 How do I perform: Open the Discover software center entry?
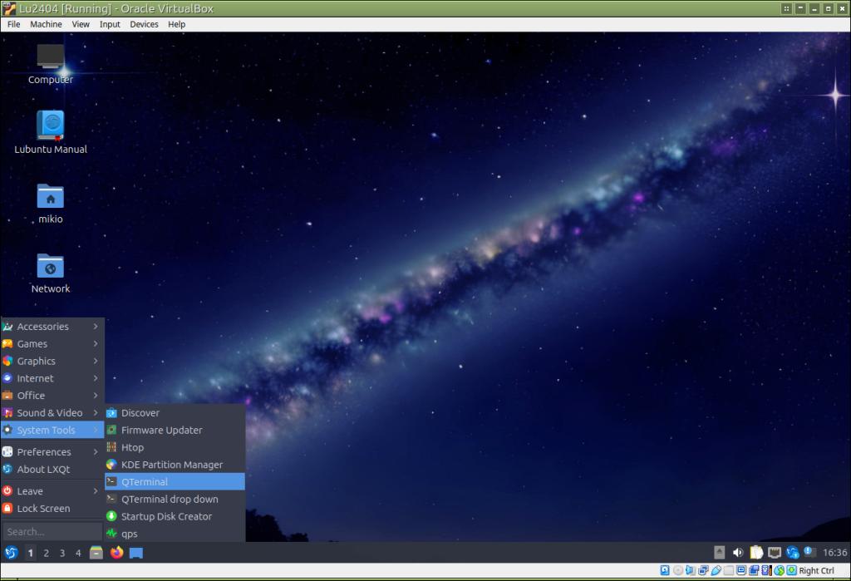click(140, 413)
